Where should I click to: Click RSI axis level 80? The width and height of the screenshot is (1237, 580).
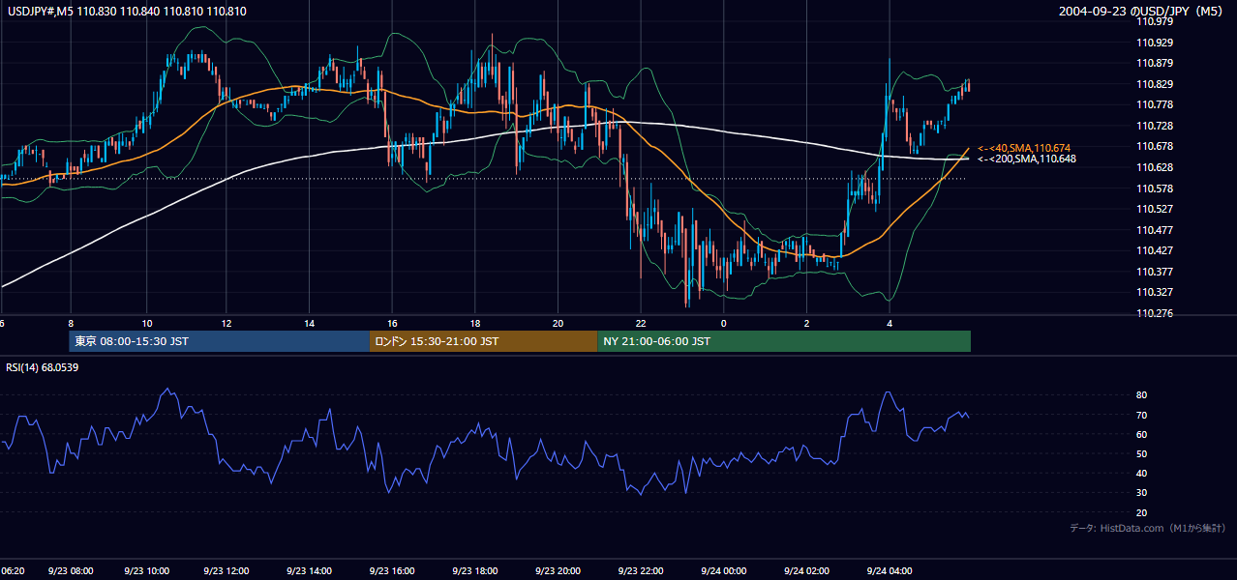1142,395
